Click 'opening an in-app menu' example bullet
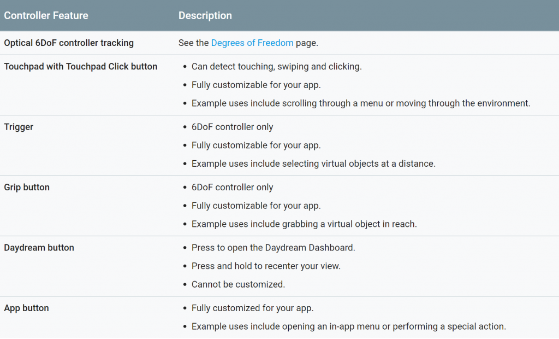This screenshot has width=559, height=339. 349,326
